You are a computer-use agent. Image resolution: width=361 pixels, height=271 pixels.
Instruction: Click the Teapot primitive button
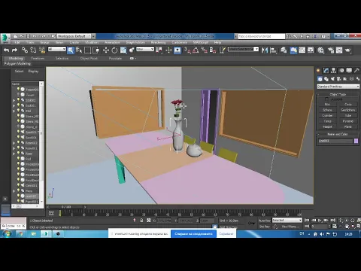(x=327, y=126)
